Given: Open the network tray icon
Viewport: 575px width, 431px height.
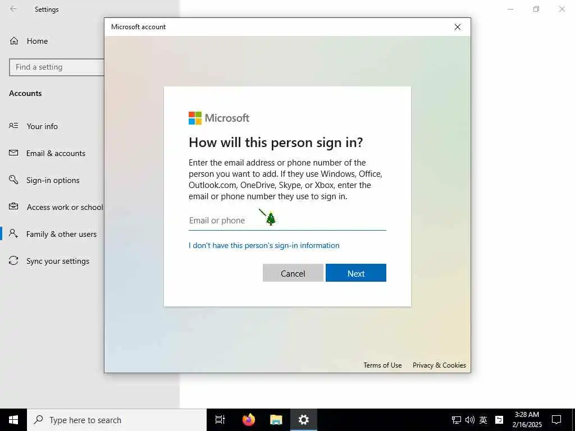Looking at the screenshot, I should (x=456, y=420).
